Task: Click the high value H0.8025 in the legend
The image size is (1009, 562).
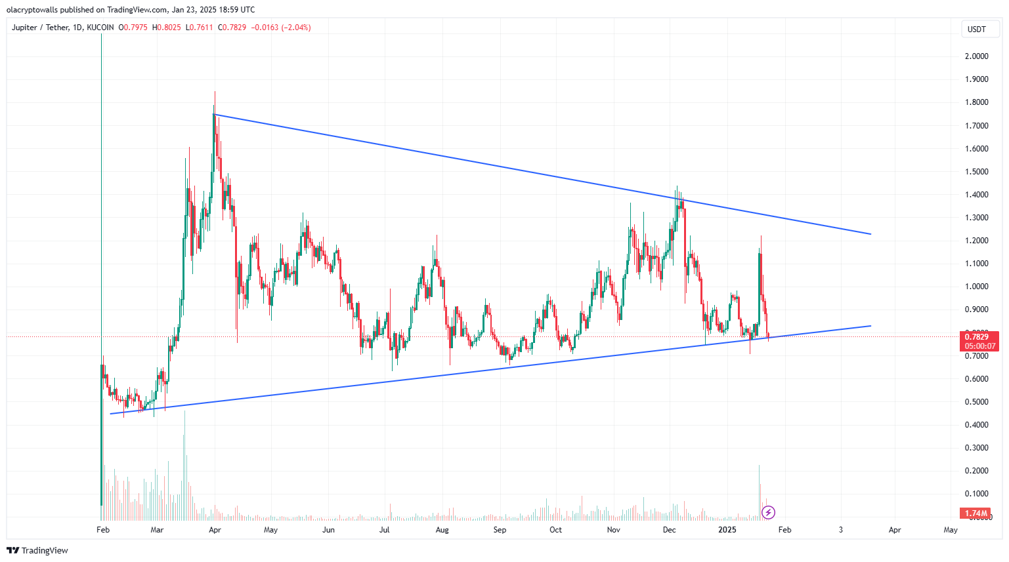Action: tap(167, 28)
